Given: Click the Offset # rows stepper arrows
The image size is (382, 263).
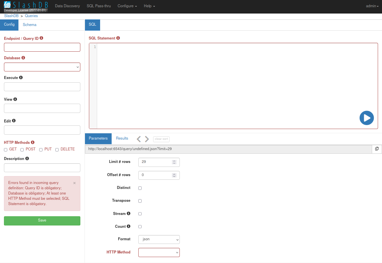Looking at the screenshot, I should (174, 175).
